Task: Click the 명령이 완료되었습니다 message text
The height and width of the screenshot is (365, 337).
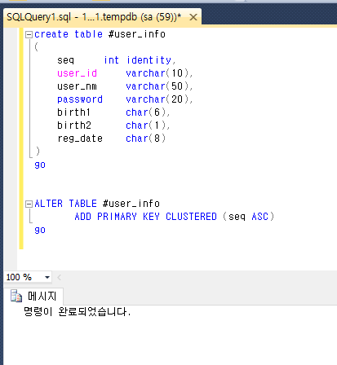Action: 78,311
